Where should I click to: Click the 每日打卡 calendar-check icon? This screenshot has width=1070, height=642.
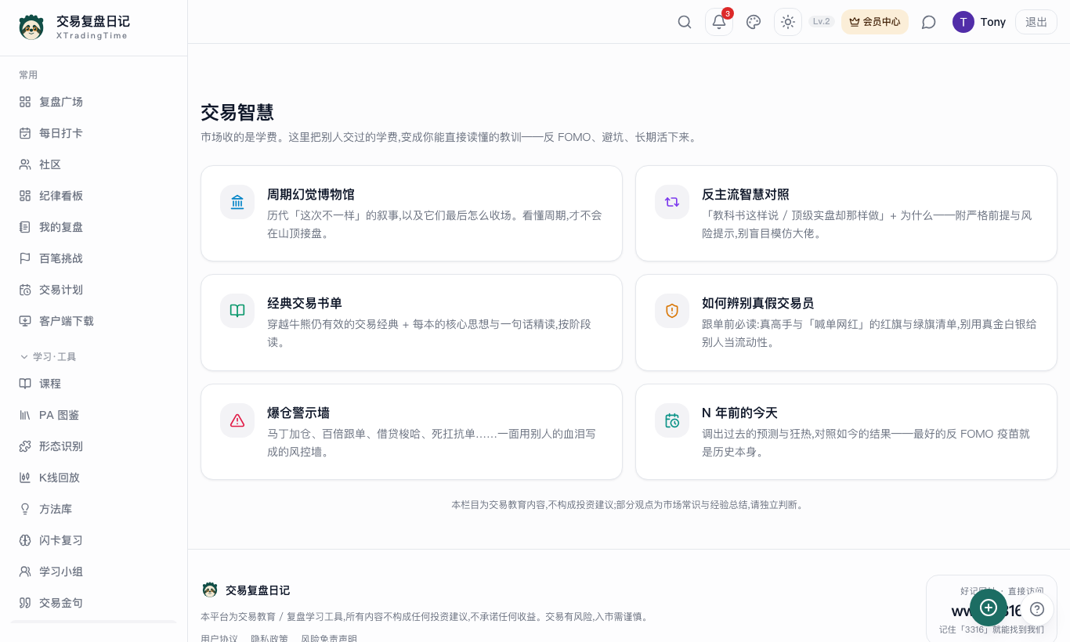(25, 133)
